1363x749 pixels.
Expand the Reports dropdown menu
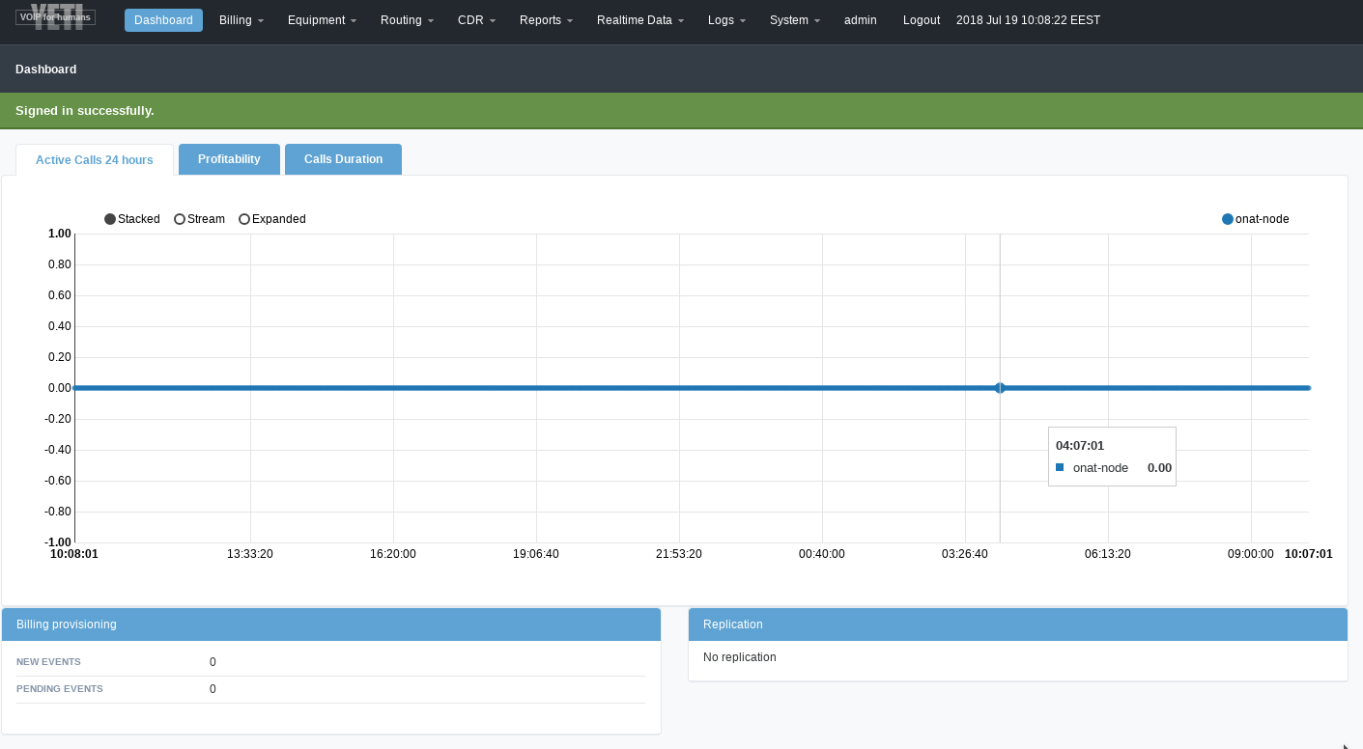coord(546,20)
